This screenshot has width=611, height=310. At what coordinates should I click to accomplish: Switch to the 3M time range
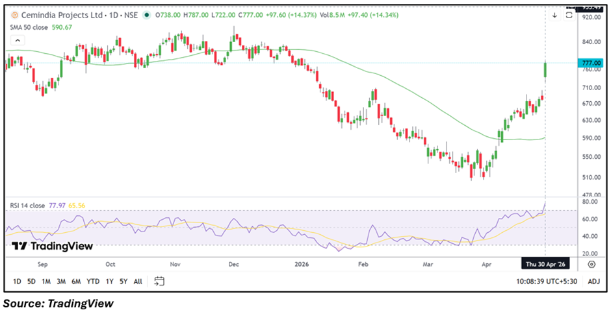61,281
